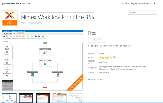This screenshot has width=163, height=103.
Task: Click the ADD IT button
Action: coord(97,39)
